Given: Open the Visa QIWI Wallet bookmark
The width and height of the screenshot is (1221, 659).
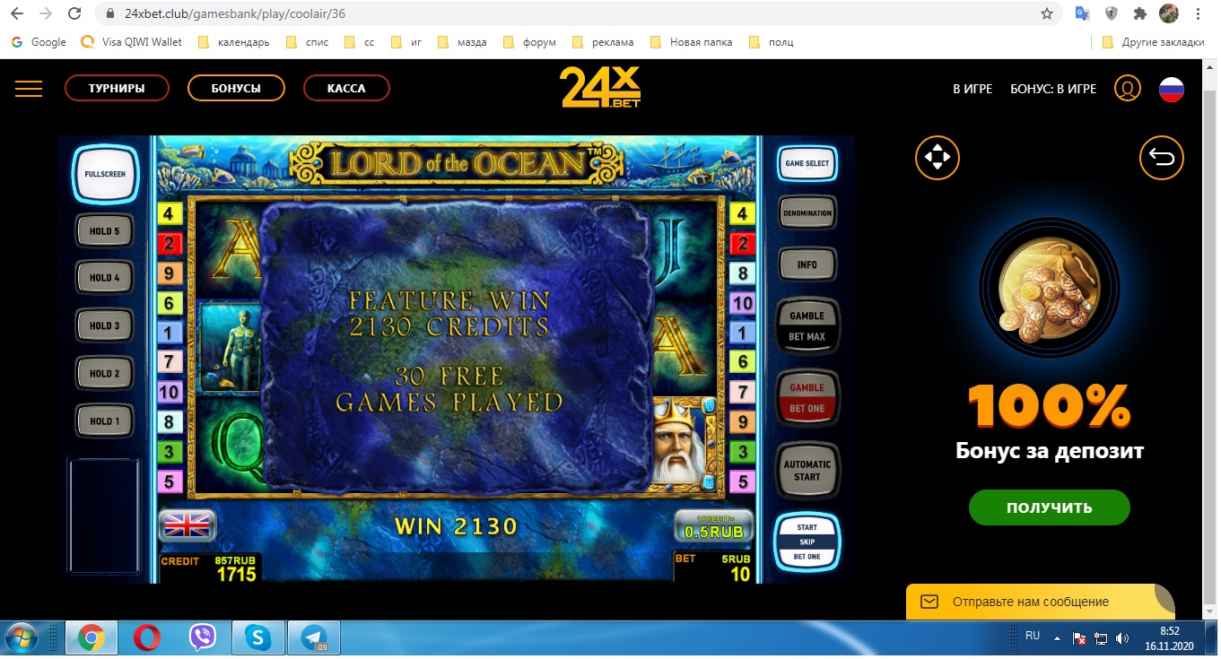Looking at the screenshot, I should [131, 42].
